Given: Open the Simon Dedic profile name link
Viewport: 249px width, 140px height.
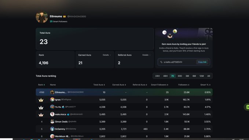Looking at the screenshot, I should click(x=61, y=122).
